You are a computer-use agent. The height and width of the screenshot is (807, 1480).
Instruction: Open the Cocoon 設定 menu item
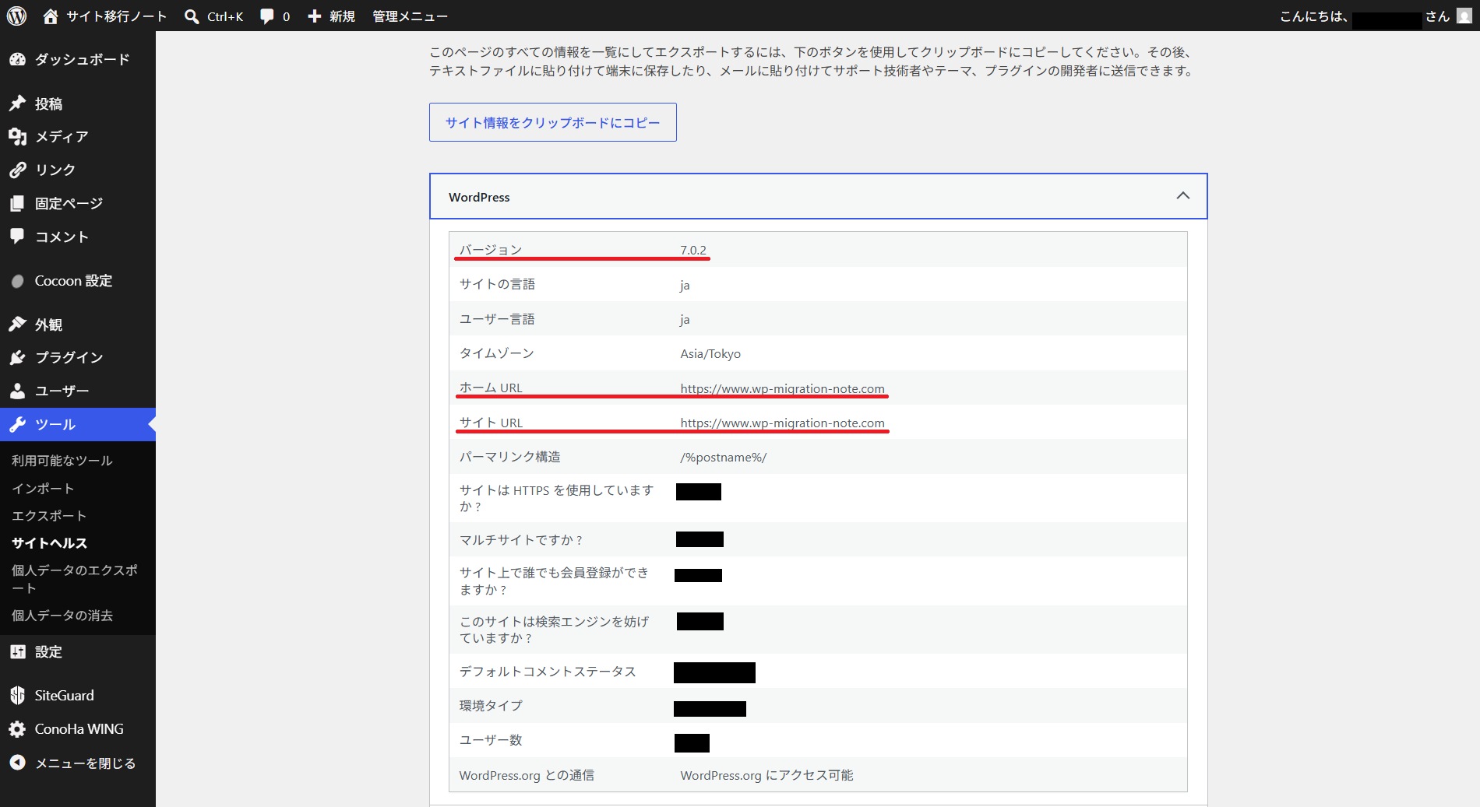tap(78, 281)
